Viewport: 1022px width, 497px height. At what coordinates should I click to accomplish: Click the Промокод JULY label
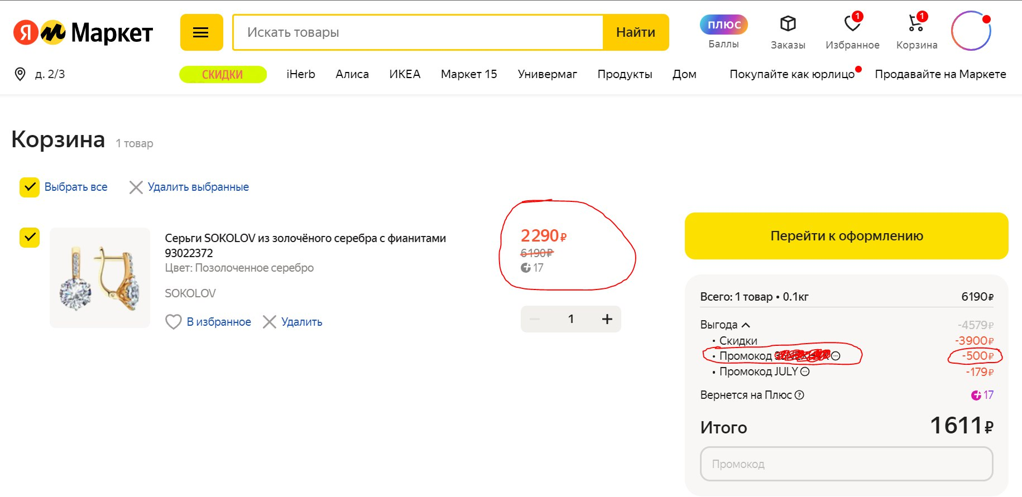point(759,371)
